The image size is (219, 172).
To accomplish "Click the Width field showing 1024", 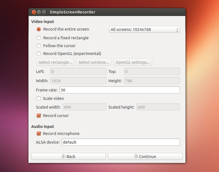I will click(x=78, y=81).
